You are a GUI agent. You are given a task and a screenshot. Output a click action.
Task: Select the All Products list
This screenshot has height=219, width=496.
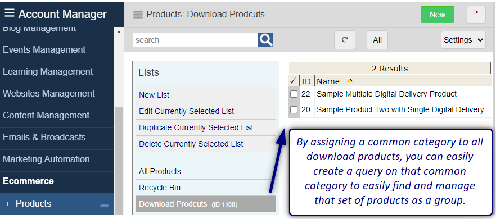coord(160,171)
